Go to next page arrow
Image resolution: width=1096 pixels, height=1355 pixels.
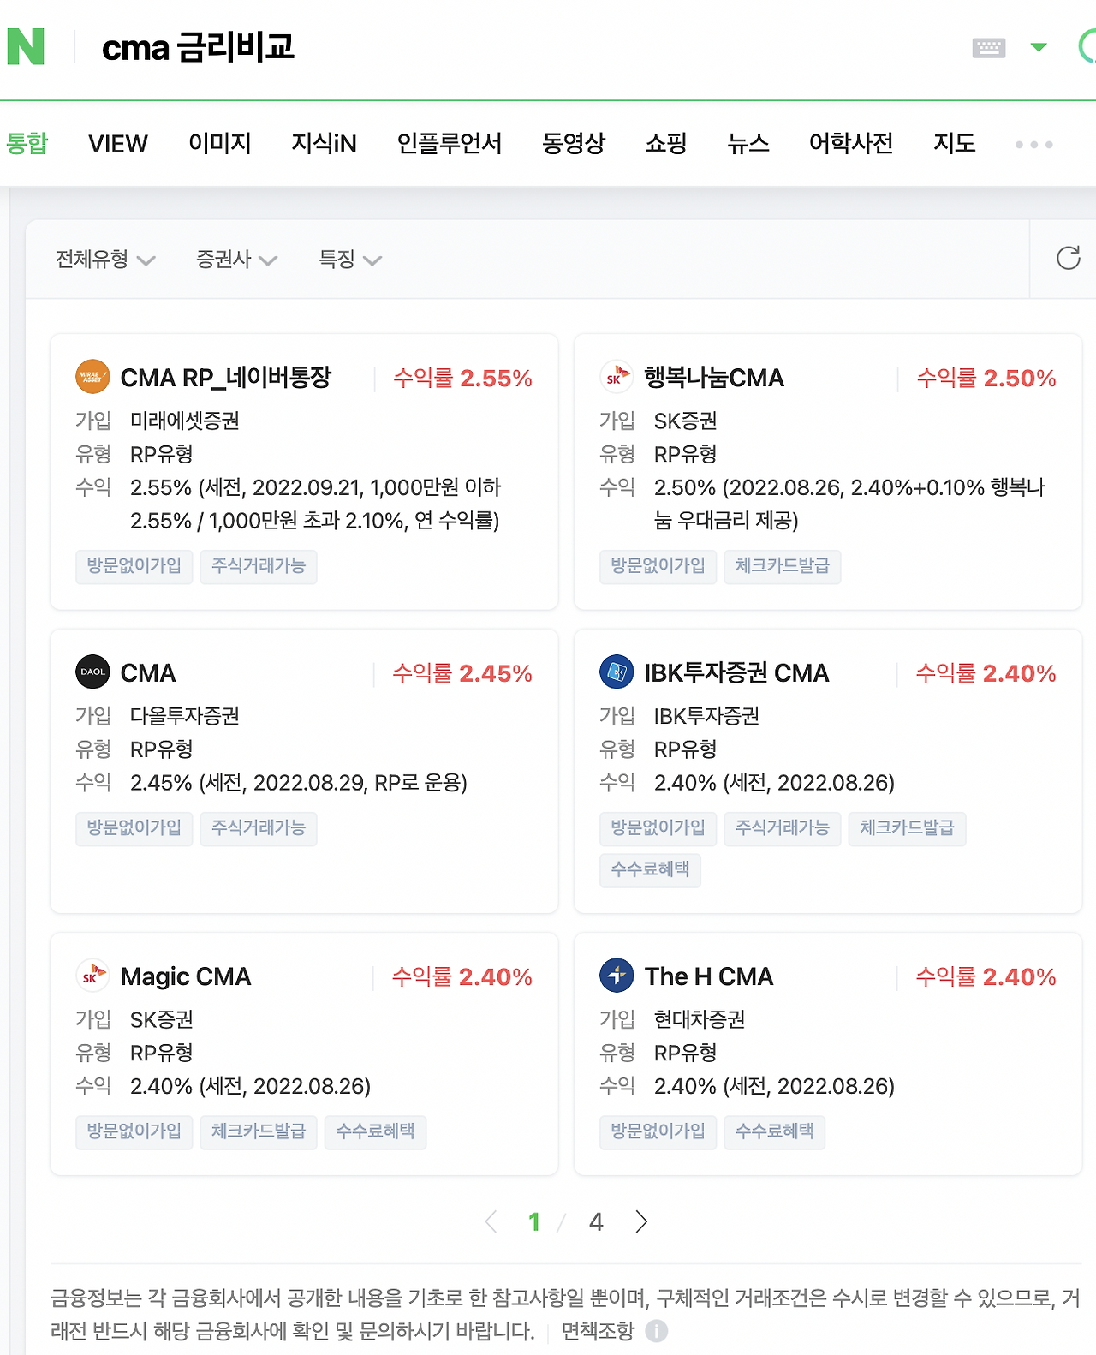tap(641, 1221)
